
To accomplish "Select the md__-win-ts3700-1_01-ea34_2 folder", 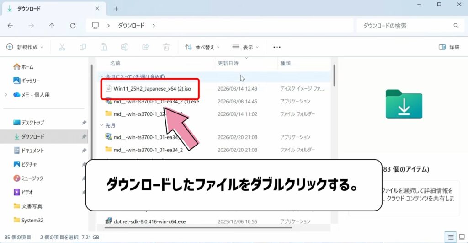I will 148,150.
